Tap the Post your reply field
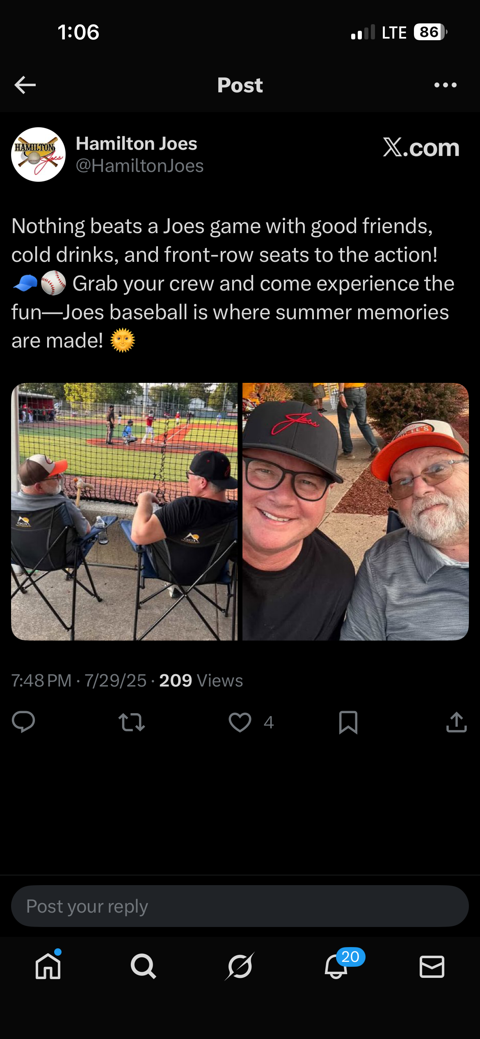The width and height of the screenshot is (480, 1039). click(240, 906)
